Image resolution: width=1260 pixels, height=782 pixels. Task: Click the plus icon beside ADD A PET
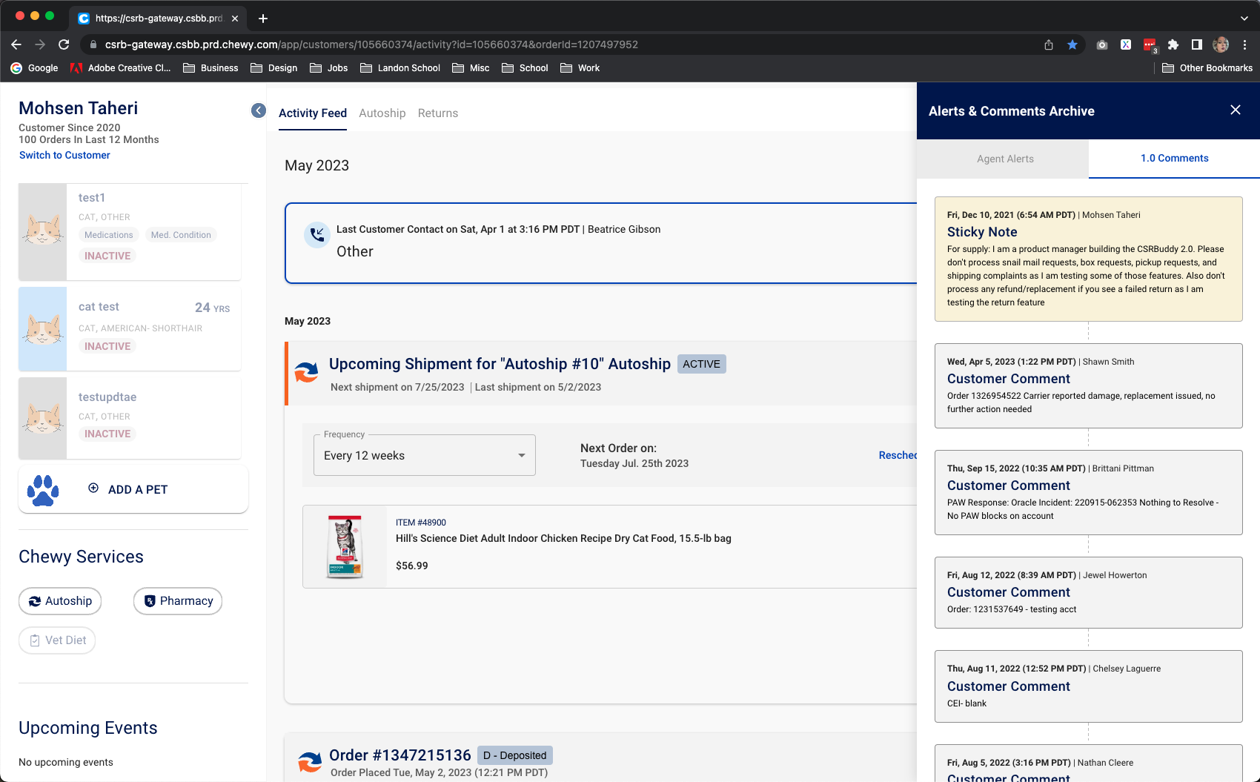[x=93, y=488]
